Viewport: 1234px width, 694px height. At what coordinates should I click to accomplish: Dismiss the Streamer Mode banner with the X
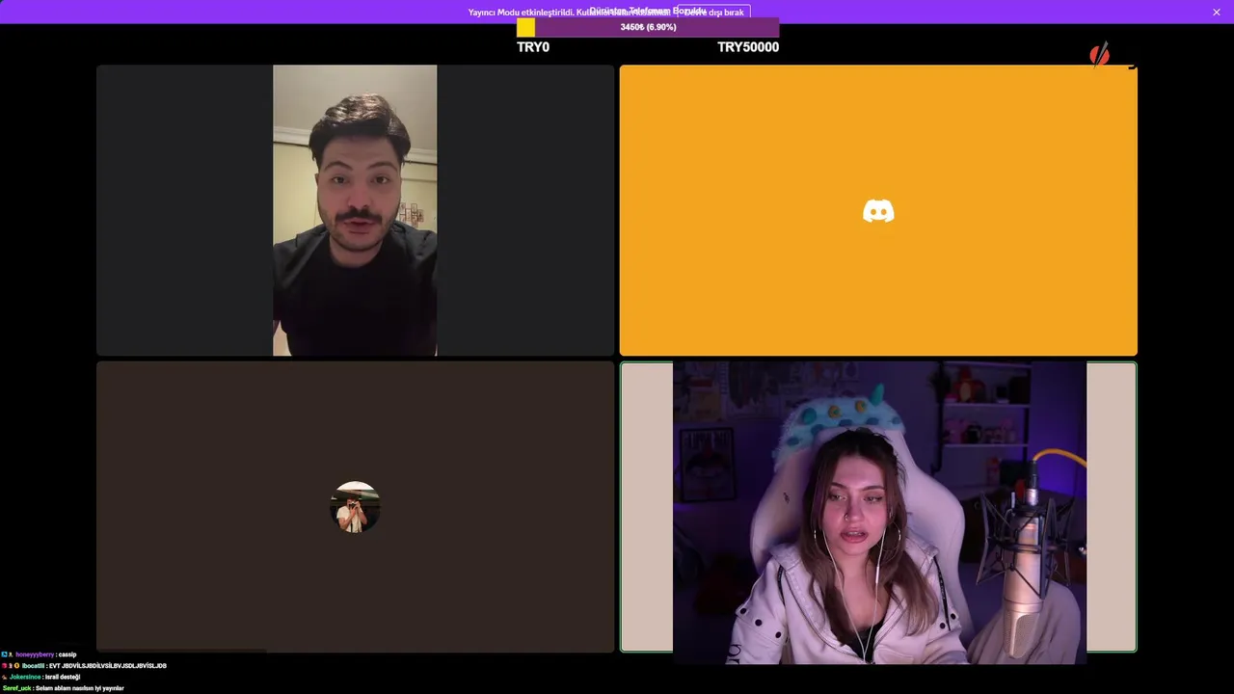1217,12
